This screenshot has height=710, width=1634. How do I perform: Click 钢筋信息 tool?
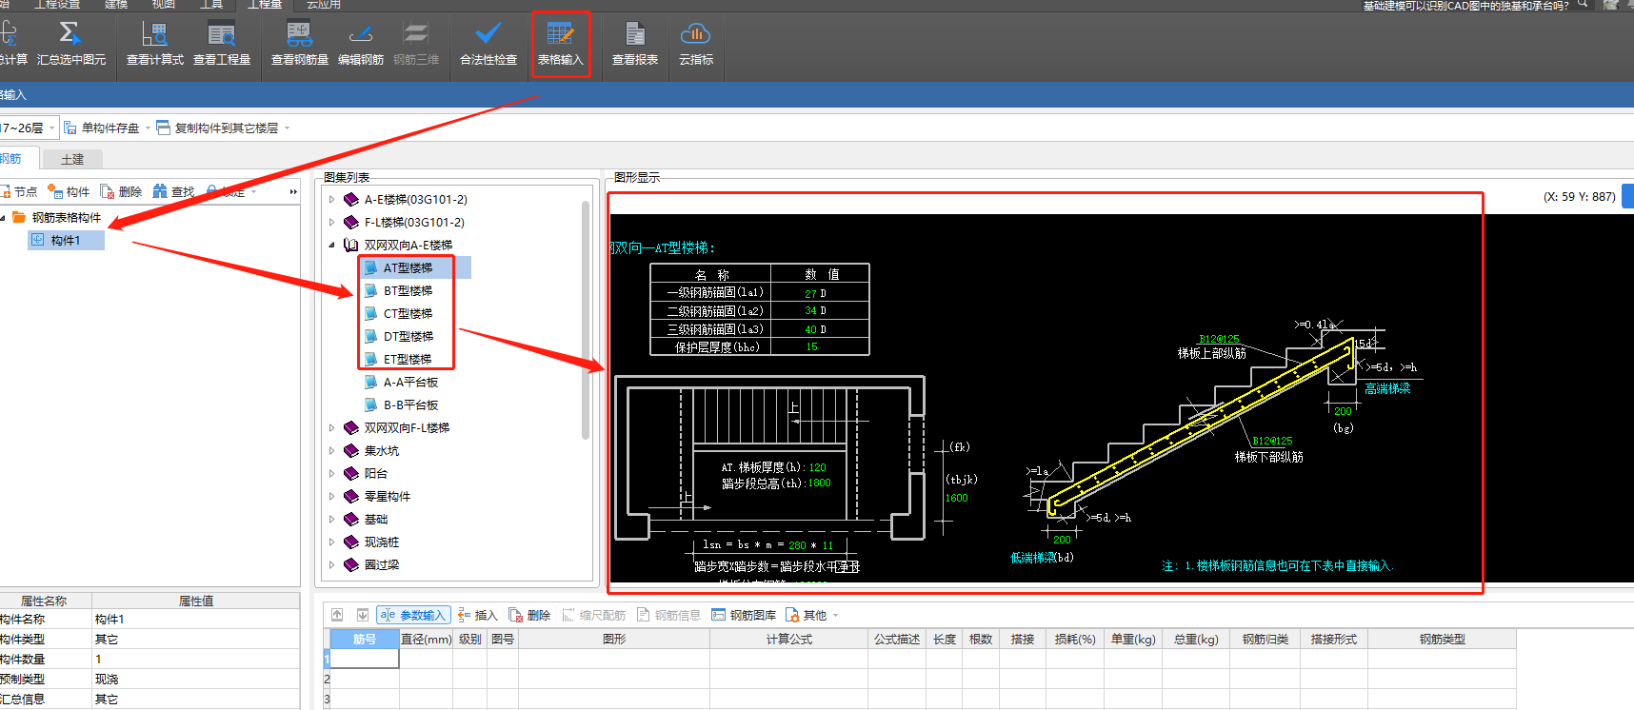point(668,615)
